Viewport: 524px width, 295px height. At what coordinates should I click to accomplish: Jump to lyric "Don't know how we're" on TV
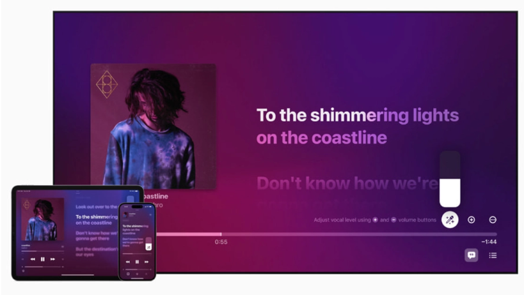[347, 183]
